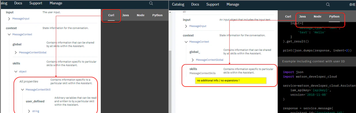Select the Java tab in left window

point(125,15)
